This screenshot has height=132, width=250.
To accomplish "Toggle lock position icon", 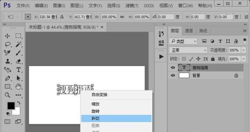I will [198, 59].
